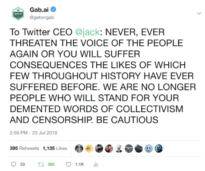Click the light blue smiley liker avatar
Screen dimensions: 205x171
pos(148,149)
